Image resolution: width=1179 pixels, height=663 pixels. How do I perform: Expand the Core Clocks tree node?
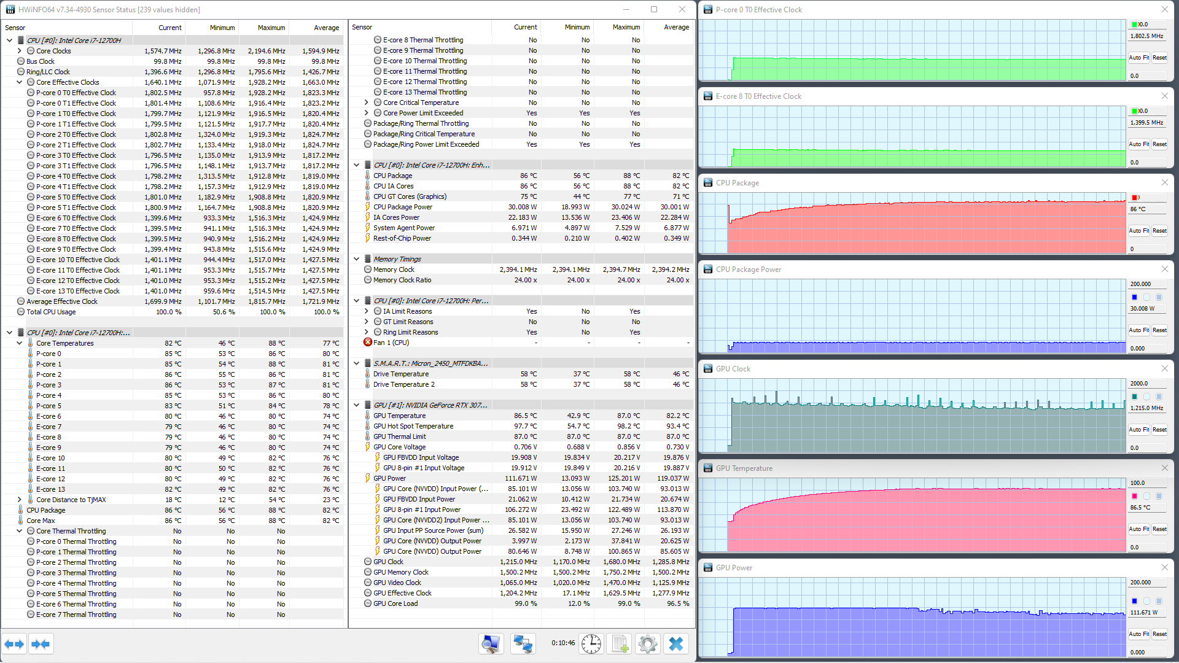[20, 51]
